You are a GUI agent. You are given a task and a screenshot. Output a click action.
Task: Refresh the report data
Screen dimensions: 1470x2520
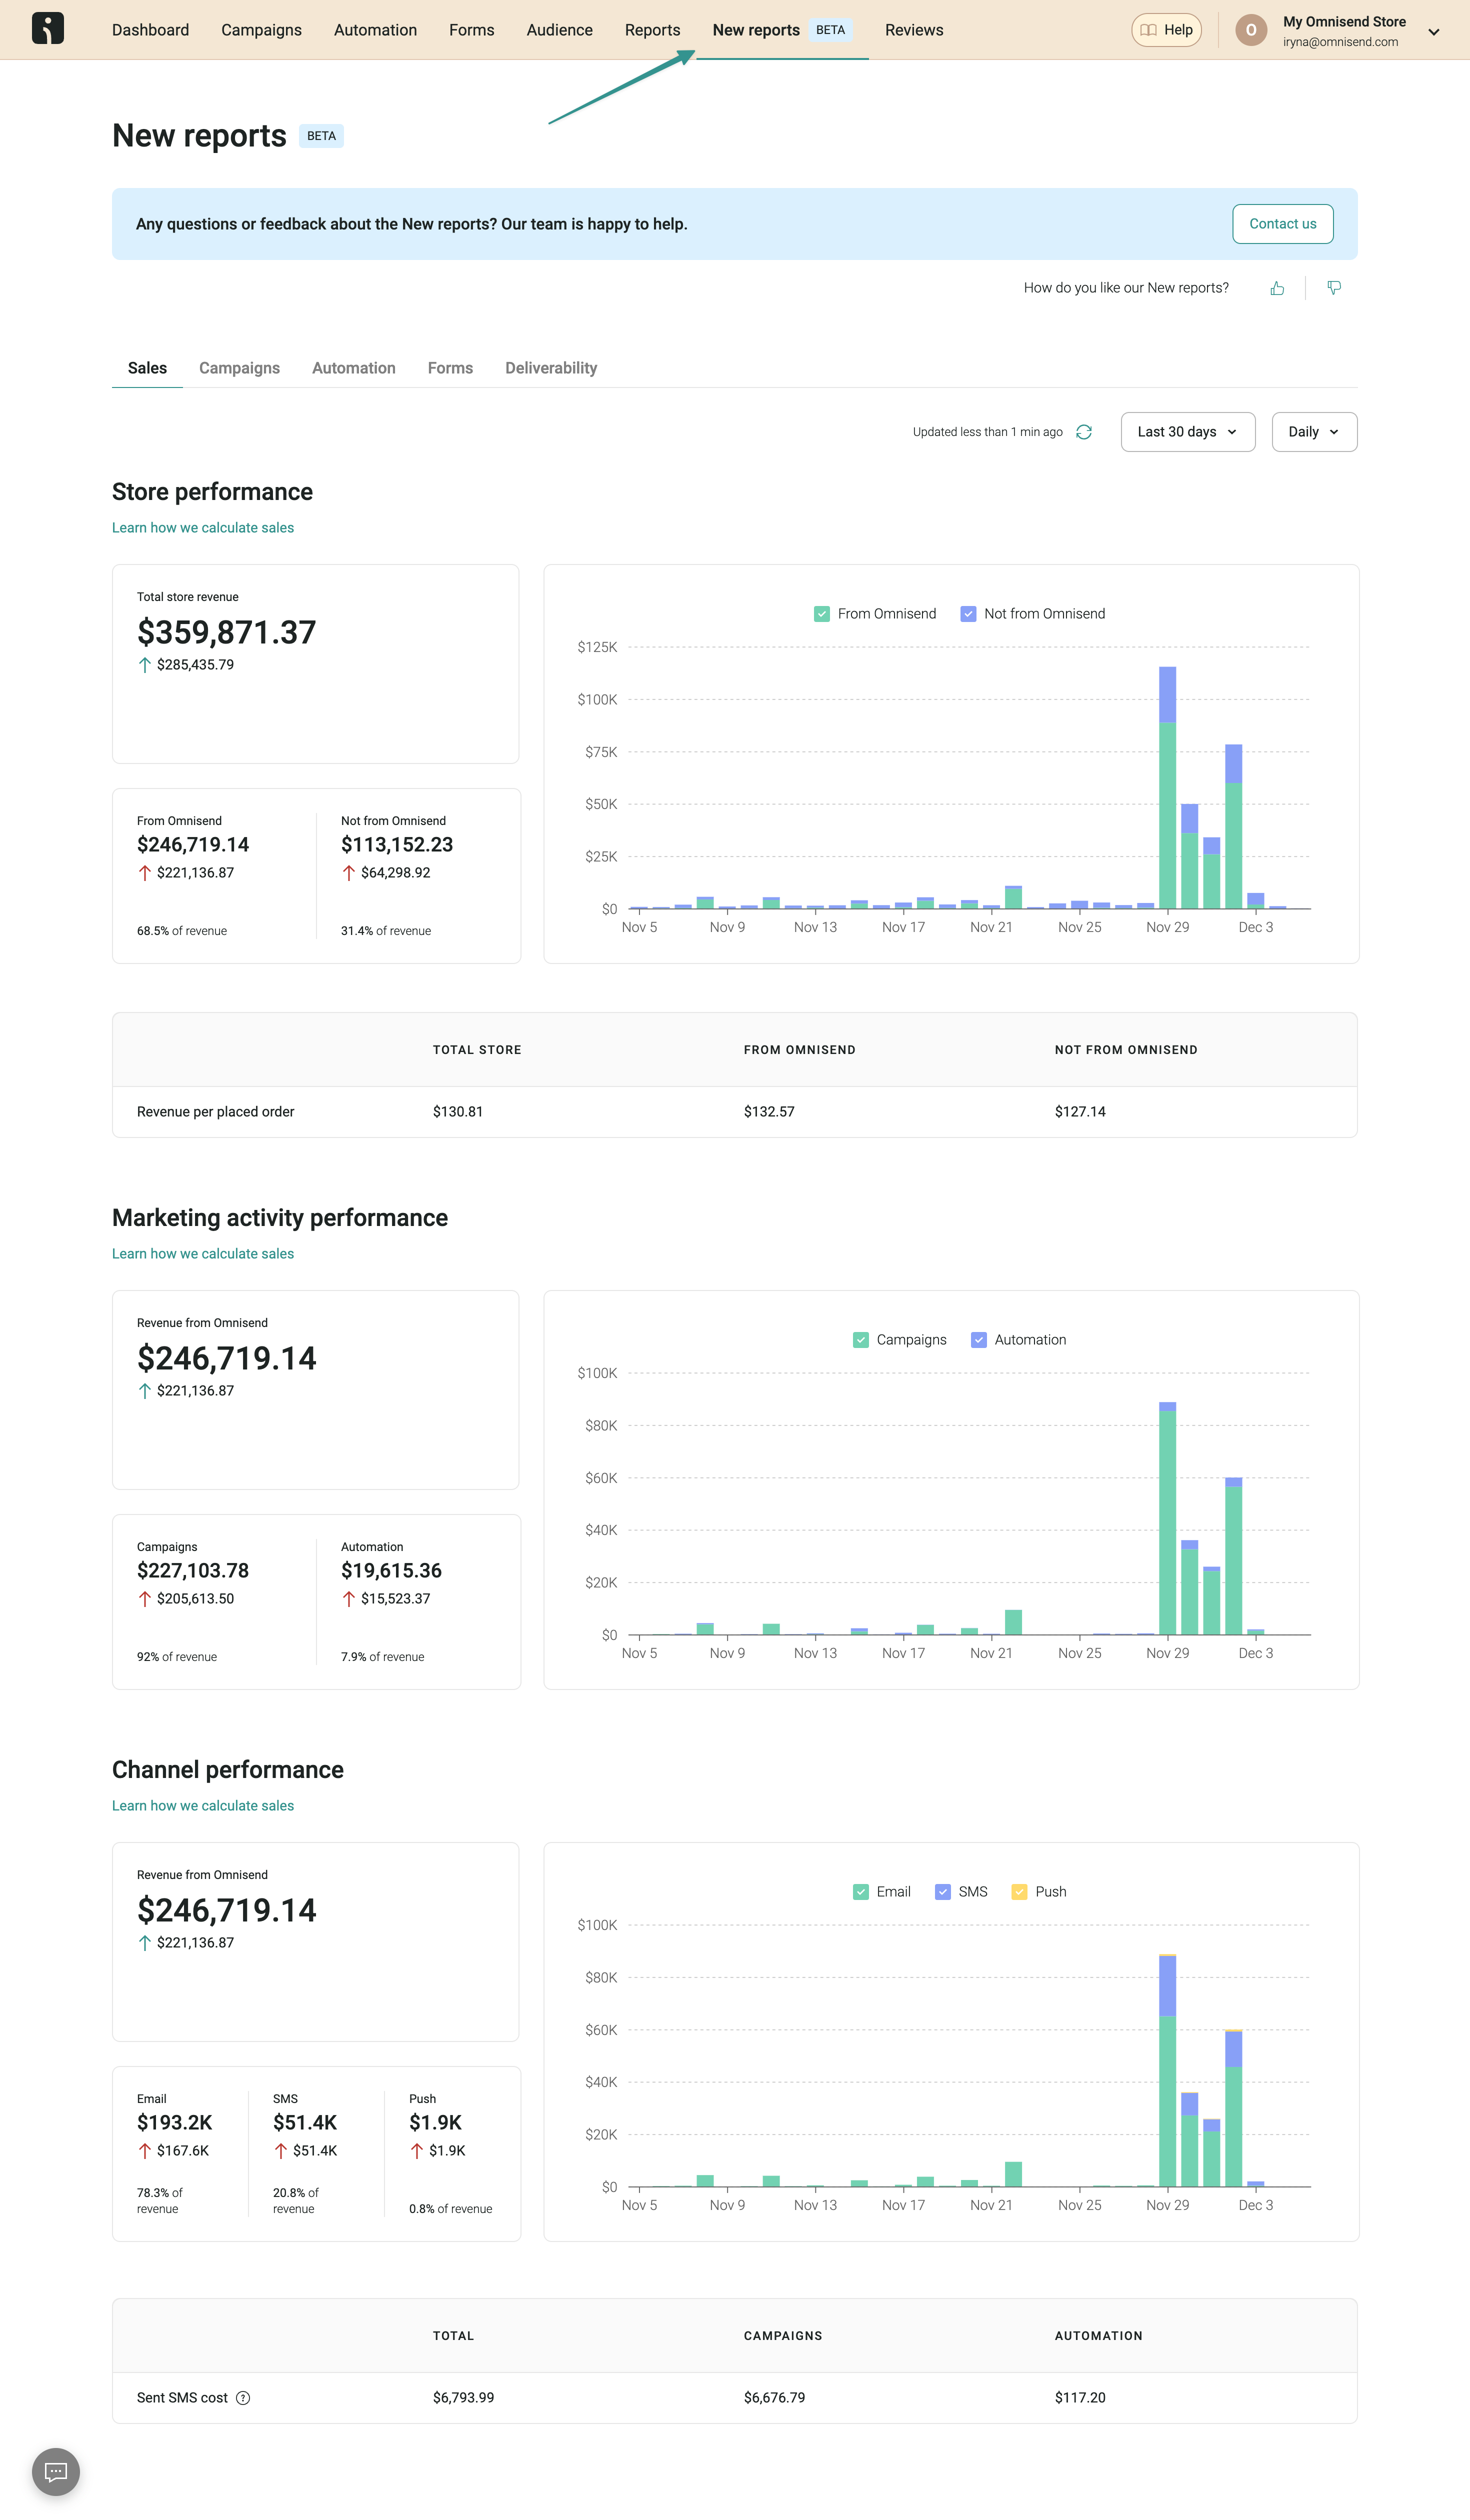click(1084, 432)
